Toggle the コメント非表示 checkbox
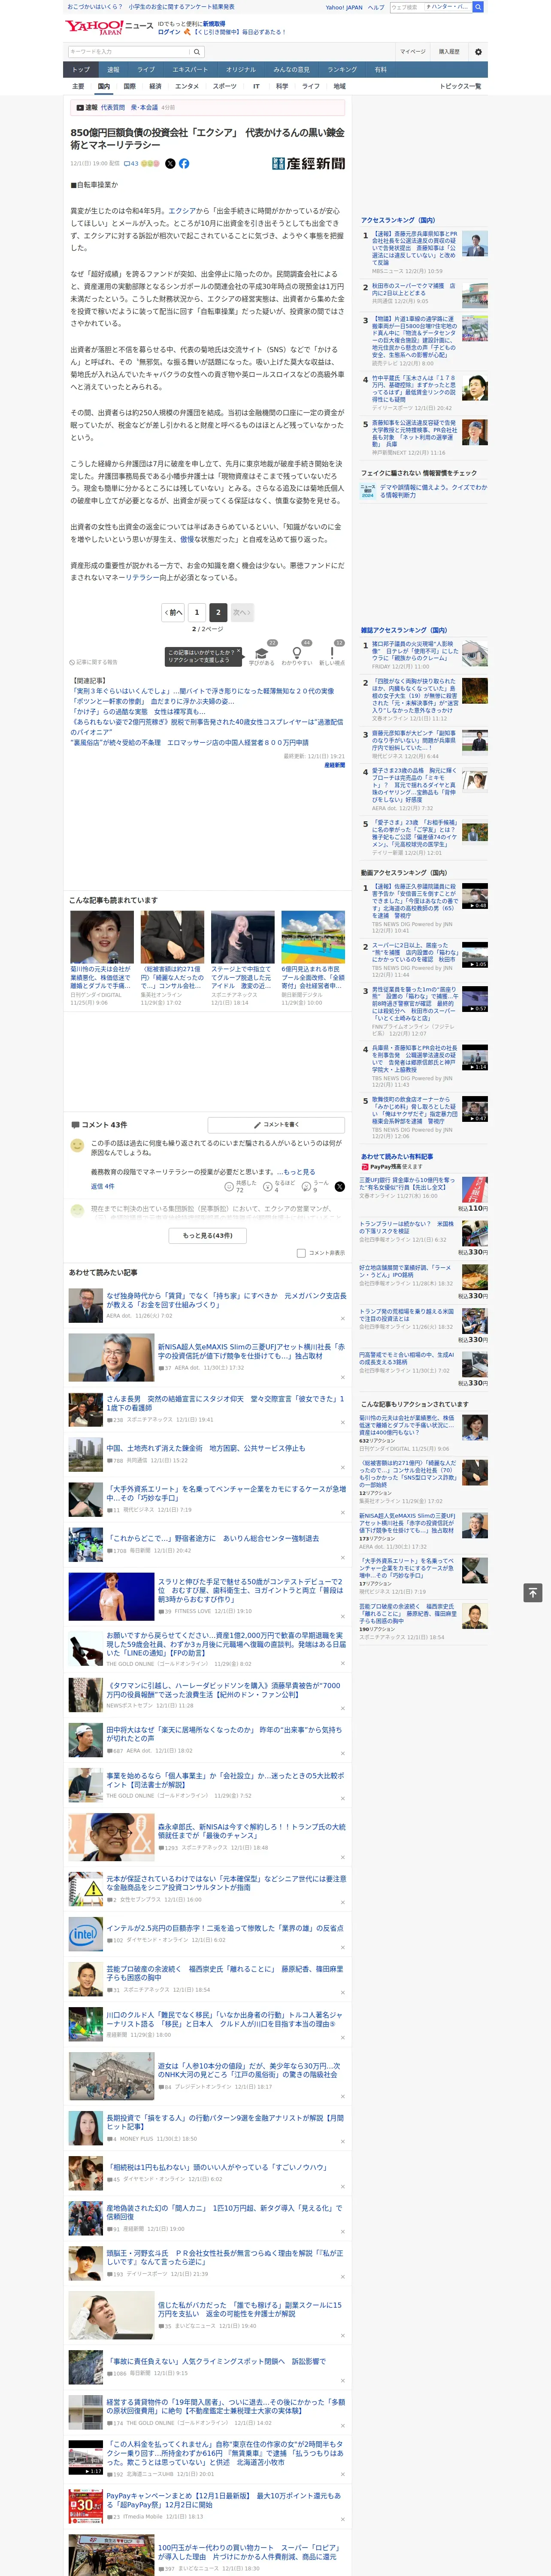 point(301,1252)
